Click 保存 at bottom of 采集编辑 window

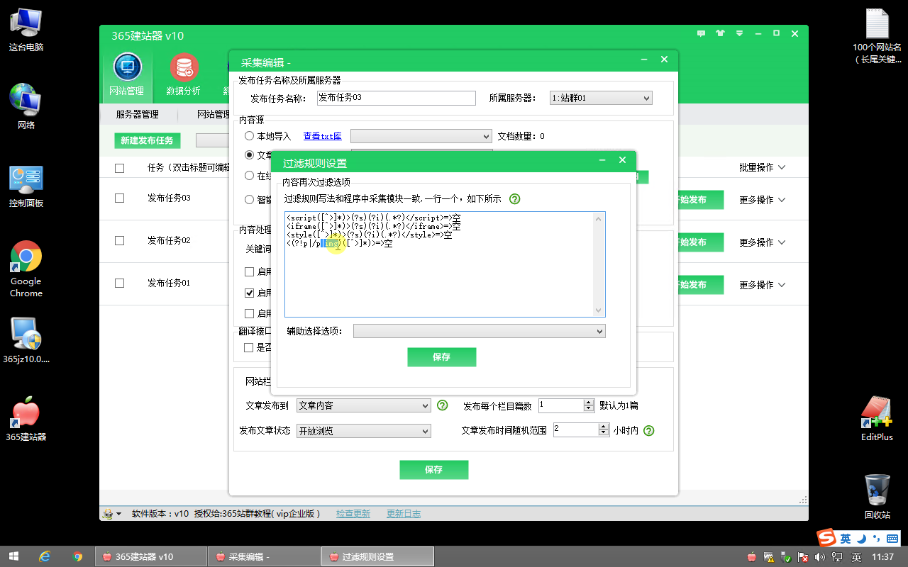[434, 470]
